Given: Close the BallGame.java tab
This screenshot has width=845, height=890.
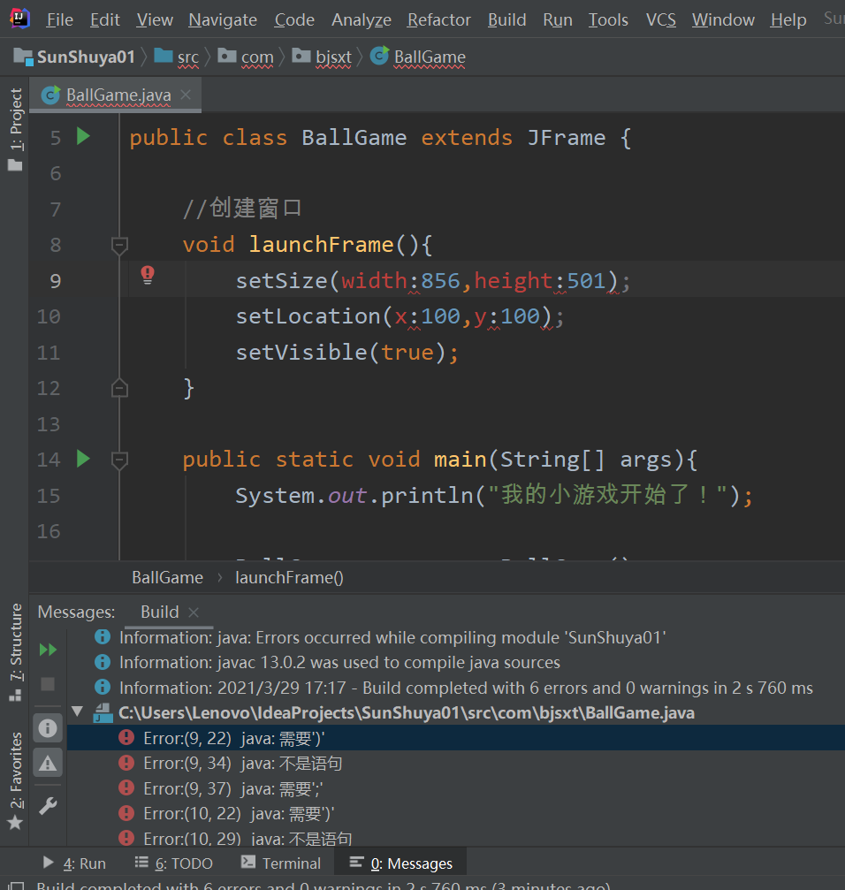Looking at the screenshot, I should point(186,95).
